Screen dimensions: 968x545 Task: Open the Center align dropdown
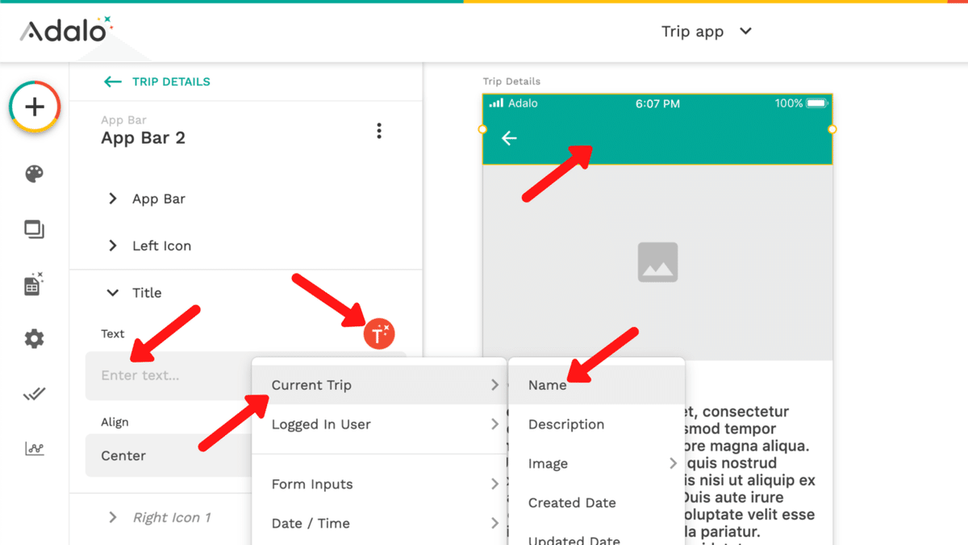tap(169, 455)
